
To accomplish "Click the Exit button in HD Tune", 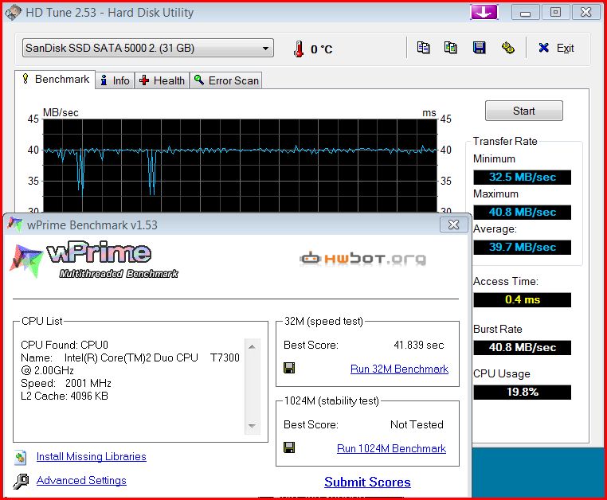I will click(x=556, y=48).
